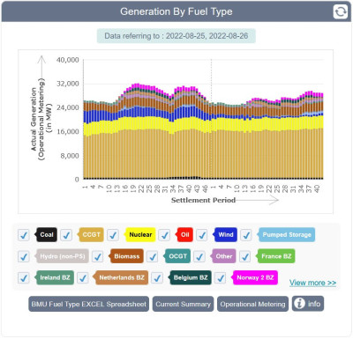Click the dark Belgium BZ tag
Viewport: 353px width, 339px height.
(190, 277)
